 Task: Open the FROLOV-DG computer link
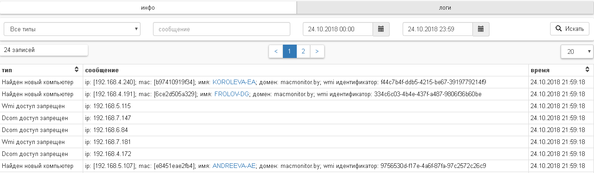[232, 94]
